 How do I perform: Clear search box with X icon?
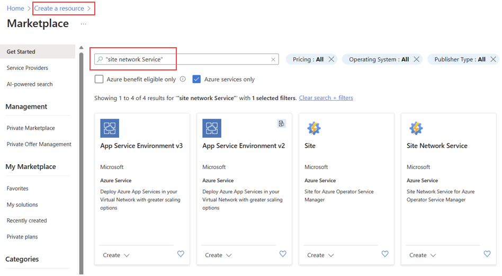273,60
